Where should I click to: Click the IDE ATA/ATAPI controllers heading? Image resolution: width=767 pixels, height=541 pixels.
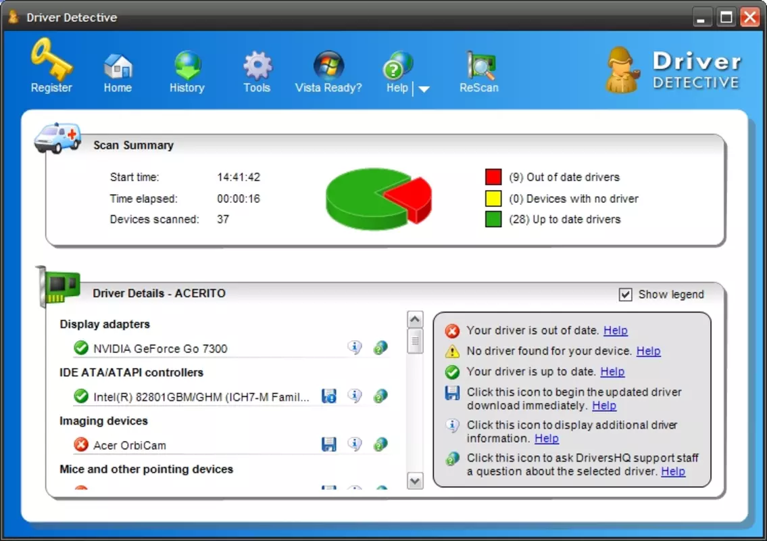[131, 373]
